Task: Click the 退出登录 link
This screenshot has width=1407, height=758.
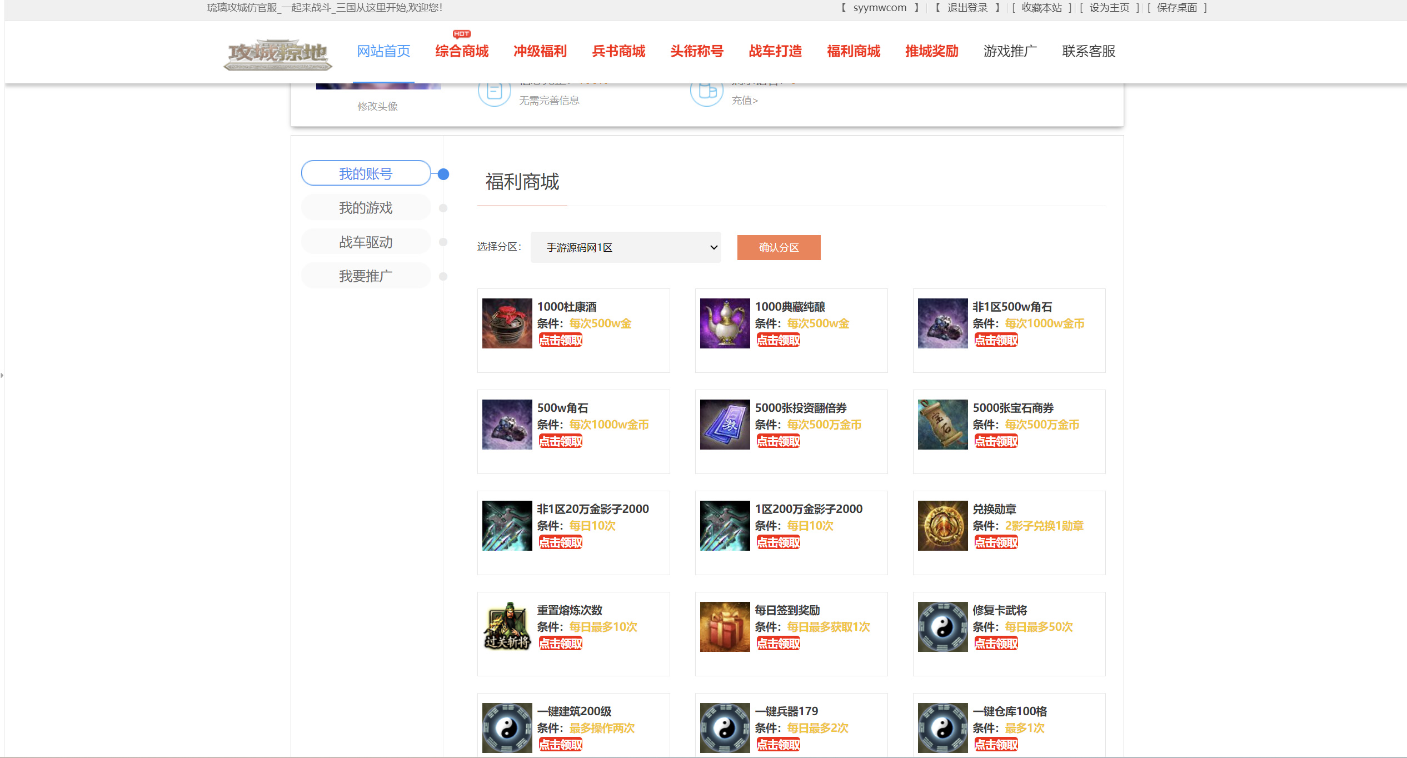Action: click(967, 8)
